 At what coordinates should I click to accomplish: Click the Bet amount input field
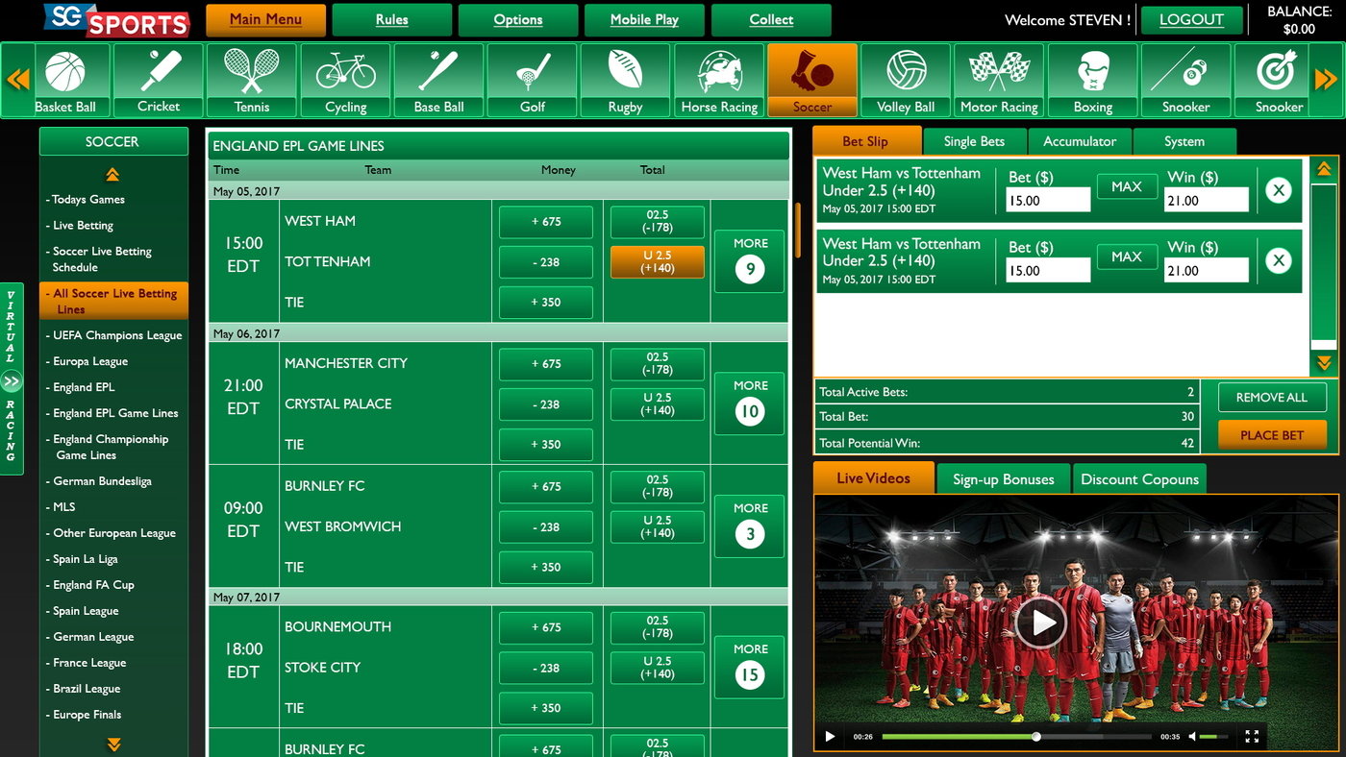(x=1048, y=199)
